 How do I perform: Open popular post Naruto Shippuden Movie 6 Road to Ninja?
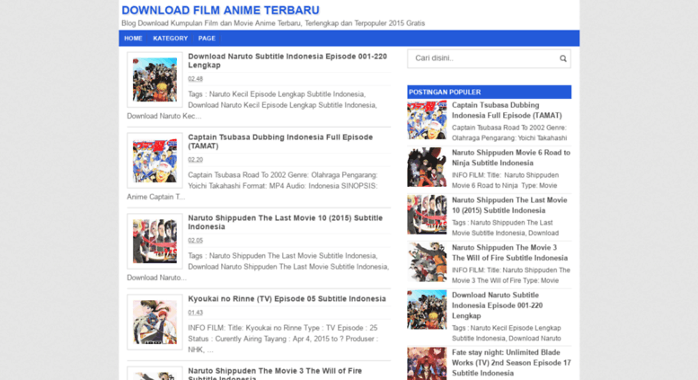click(x=510, y=157)
